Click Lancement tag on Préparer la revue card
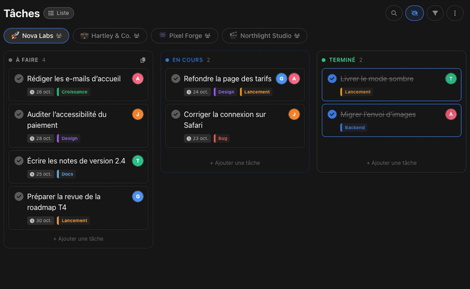 tap(73, 220)
